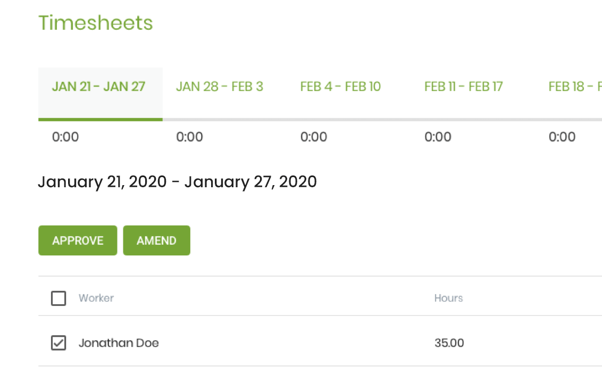
Task: Select the JAN 21 - JAN 27 tab
Action: [100, 94]
